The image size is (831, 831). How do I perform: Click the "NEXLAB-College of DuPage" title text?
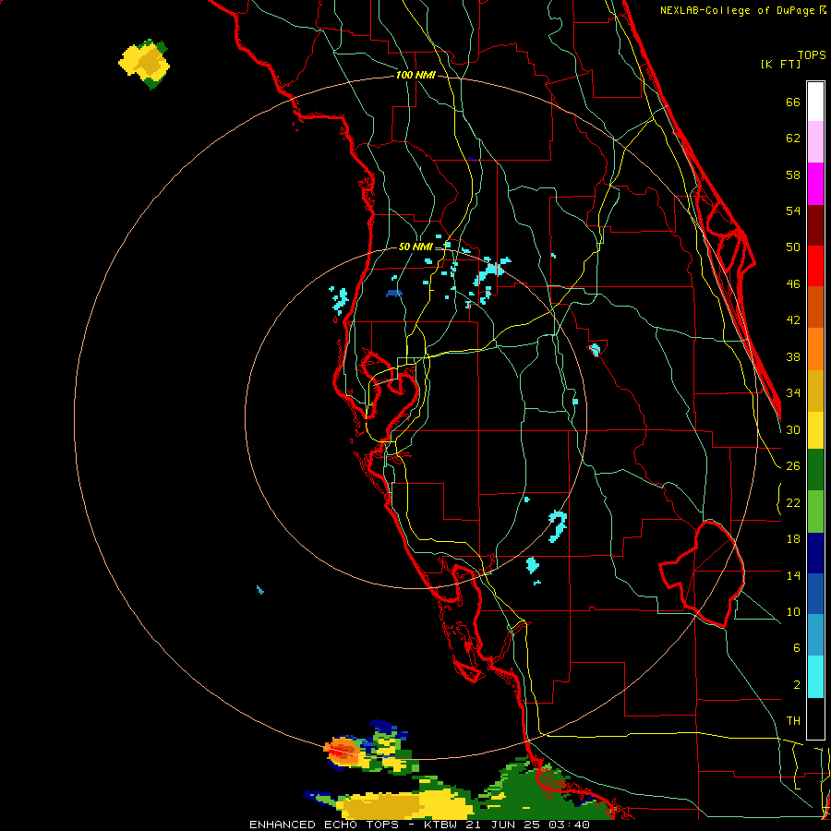pos(739,10)
